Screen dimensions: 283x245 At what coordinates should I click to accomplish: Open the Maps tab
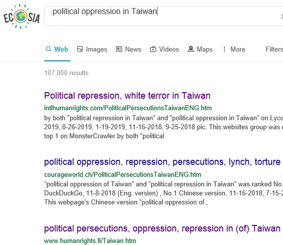(200, 49)
